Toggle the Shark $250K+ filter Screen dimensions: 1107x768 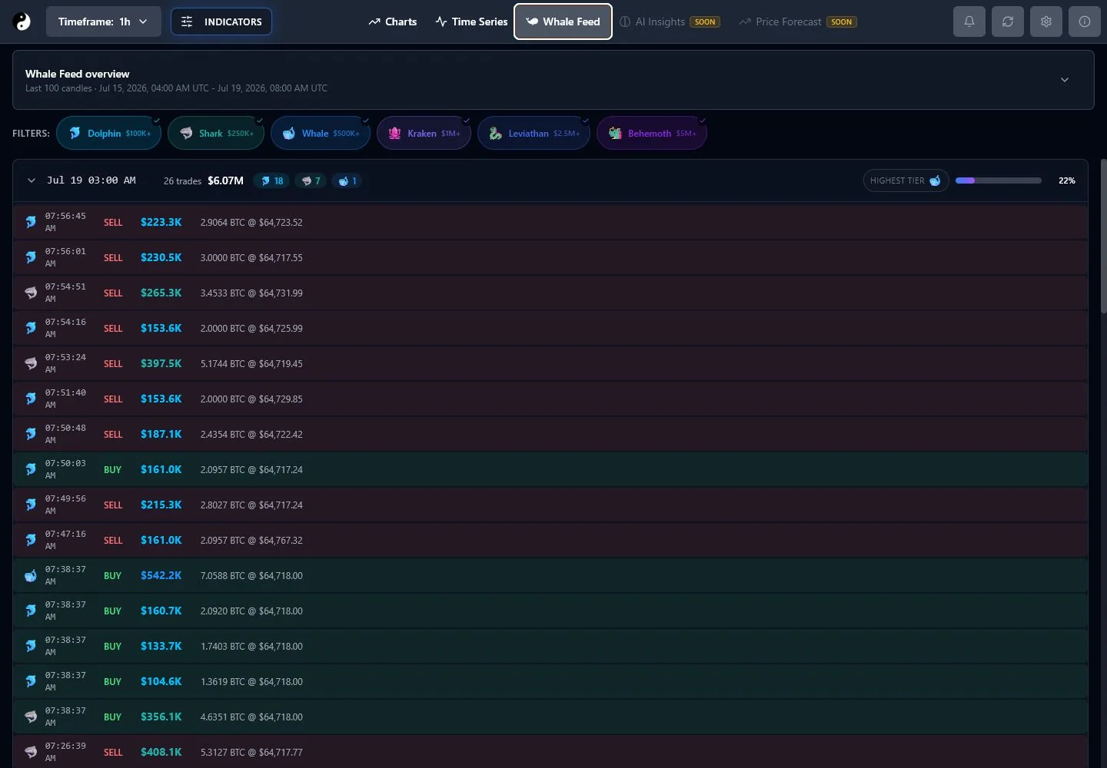pos(216,133)
